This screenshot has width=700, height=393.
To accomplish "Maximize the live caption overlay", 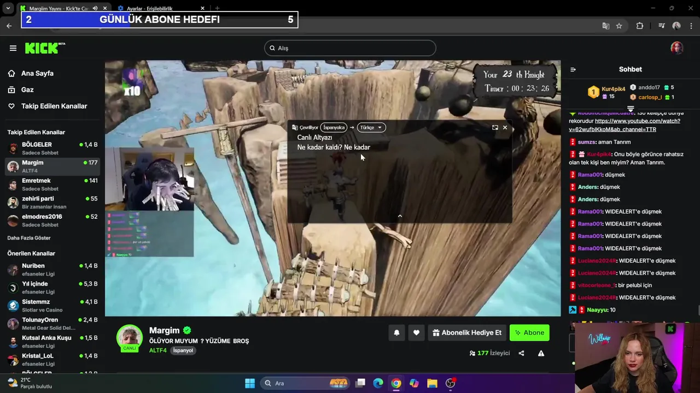I will (x=495, y=128).
